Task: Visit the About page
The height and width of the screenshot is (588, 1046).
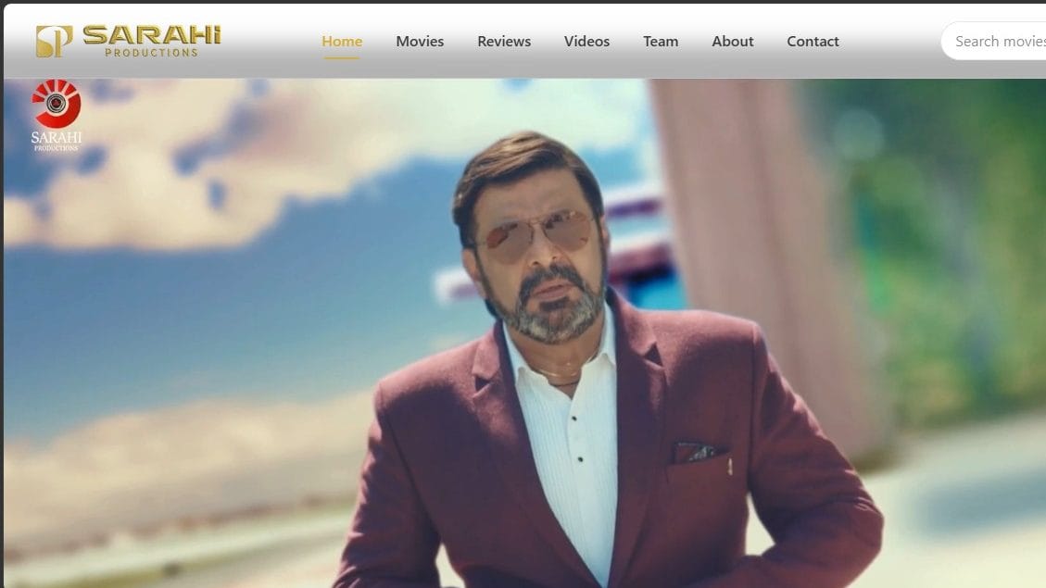Action: [732, 41]
